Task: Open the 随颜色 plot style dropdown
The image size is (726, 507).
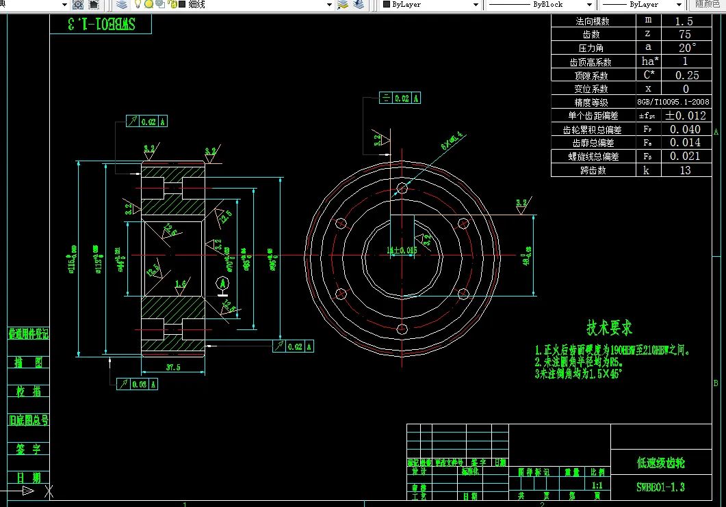Action: 707,4
